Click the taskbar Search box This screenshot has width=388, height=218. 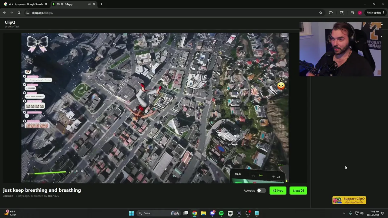pyautogui.click(x=159, y=213)
